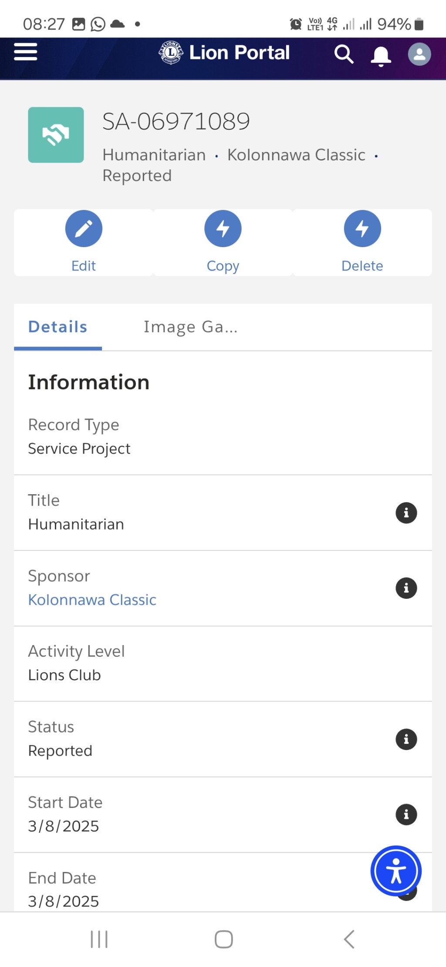This screenshot has height=967, width=446.
Task: Tap the Edit pencil icon
Action: click(x=84, y=229)
